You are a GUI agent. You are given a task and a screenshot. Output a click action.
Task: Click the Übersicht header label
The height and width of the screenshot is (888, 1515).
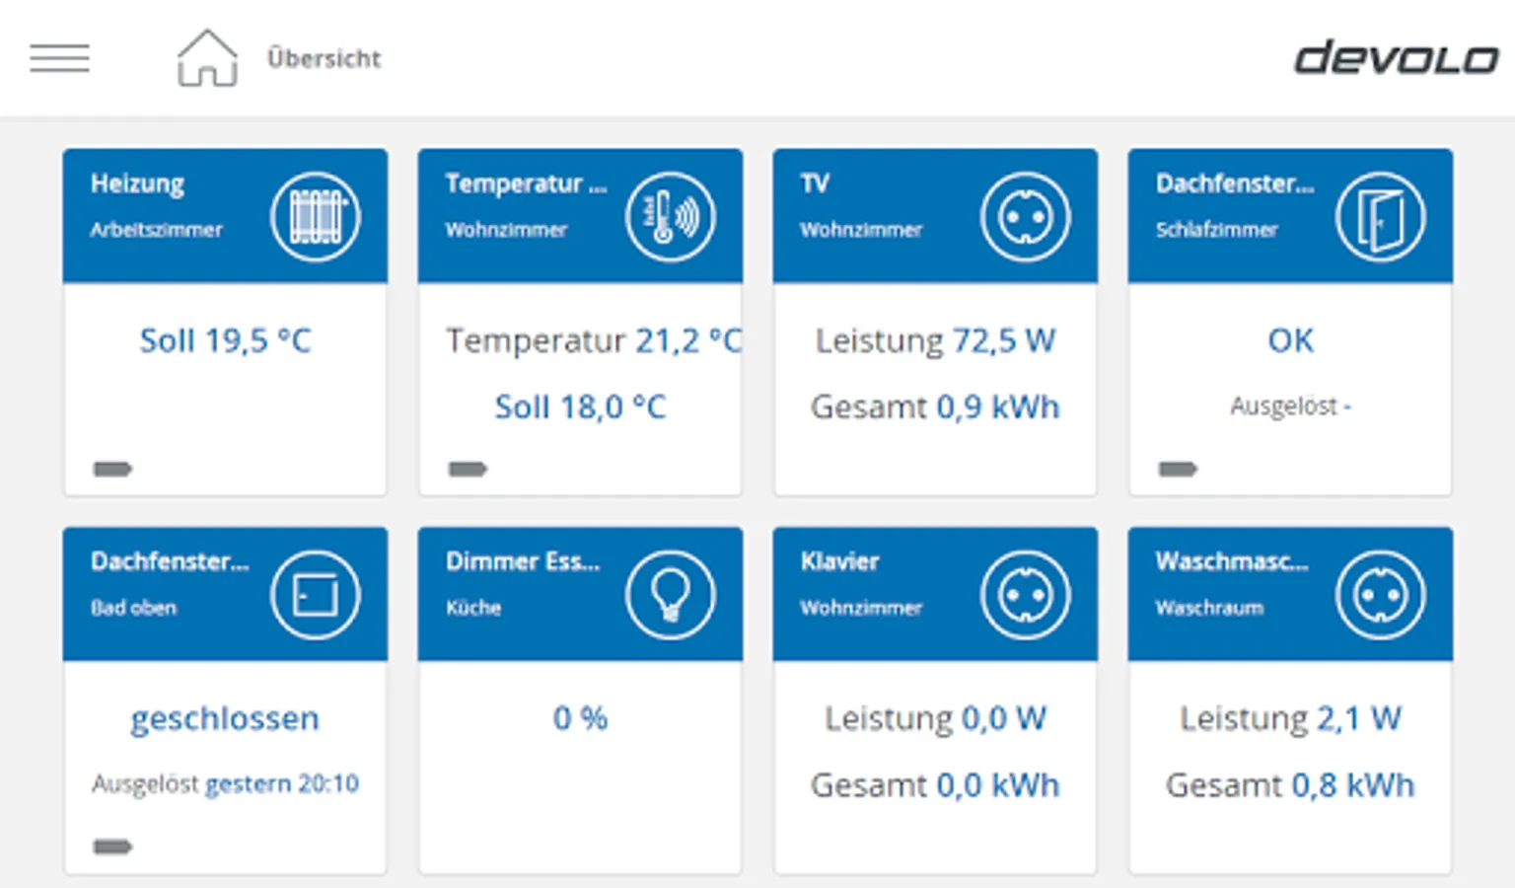324,58
